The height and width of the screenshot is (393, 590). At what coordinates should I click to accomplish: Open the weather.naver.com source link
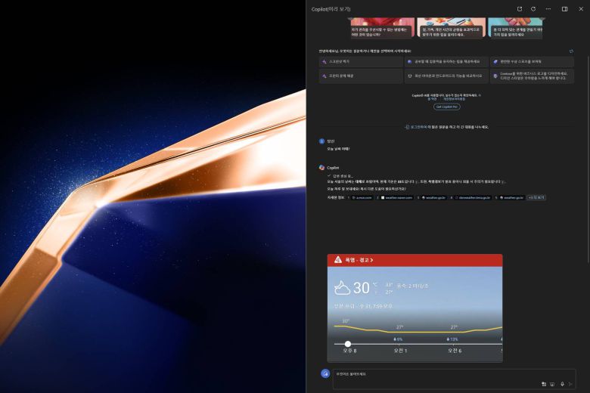(x=398, y=197)
